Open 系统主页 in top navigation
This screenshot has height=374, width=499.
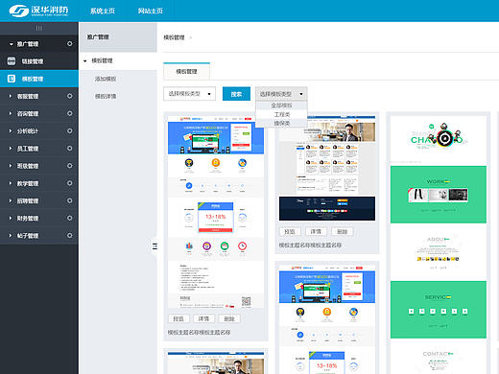(x=103, y=11)
